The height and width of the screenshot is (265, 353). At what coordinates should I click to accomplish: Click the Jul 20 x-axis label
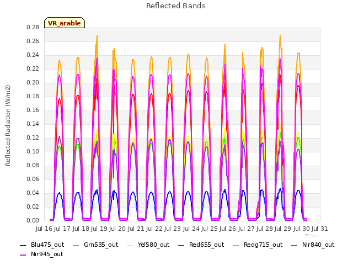click(117, 229)
